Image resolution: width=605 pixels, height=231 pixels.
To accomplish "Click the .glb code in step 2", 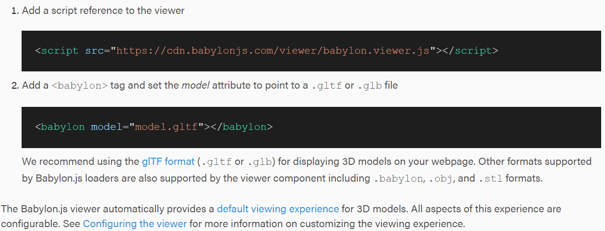I will (x=370, y=86).
